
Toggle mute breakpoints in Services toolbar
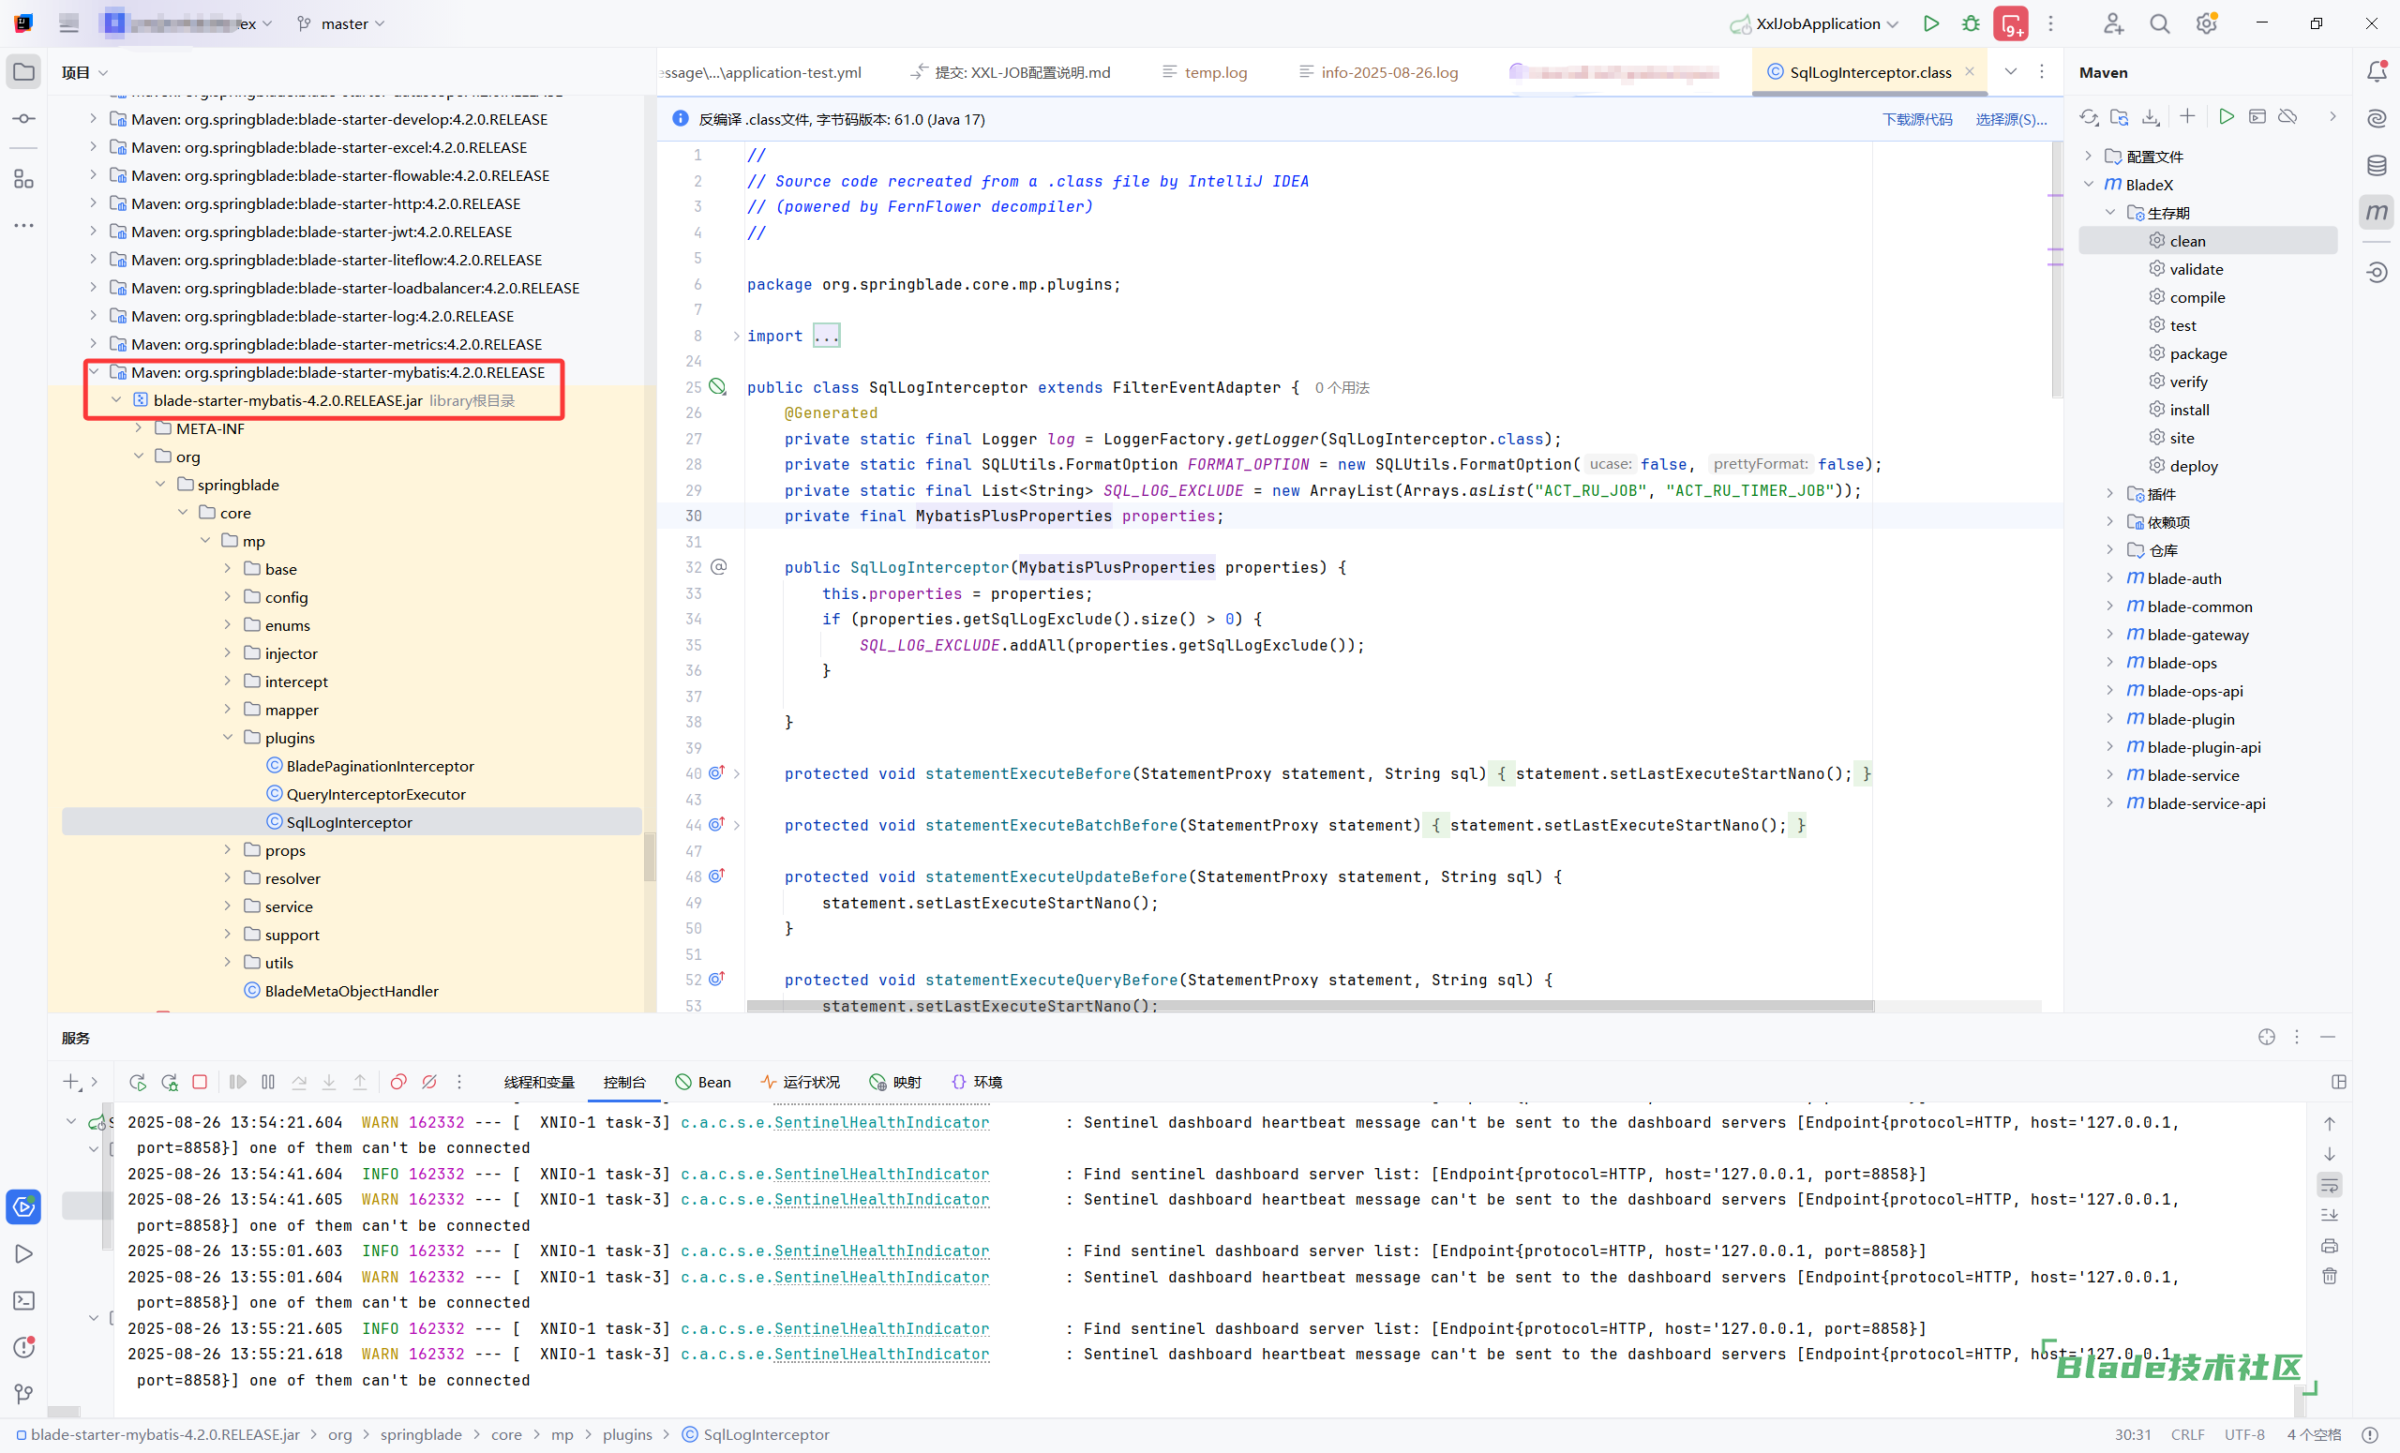click(x=429, y=1082)
